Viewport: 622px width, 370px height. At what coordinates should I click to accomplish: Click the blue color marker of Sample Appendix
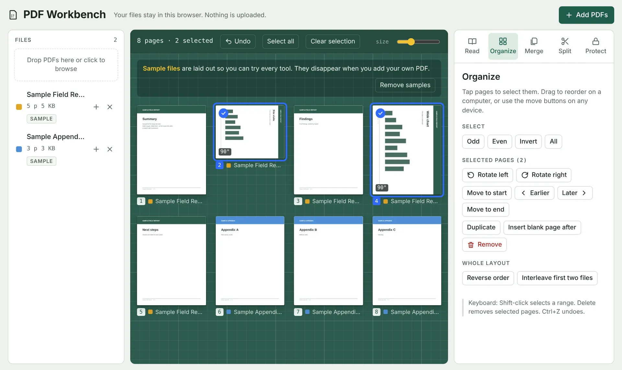pos(19,149)
